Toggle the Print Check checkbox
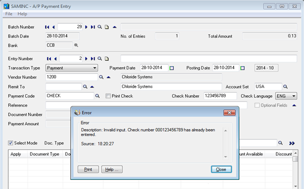The image size is (304, 189). click(108, 96)
